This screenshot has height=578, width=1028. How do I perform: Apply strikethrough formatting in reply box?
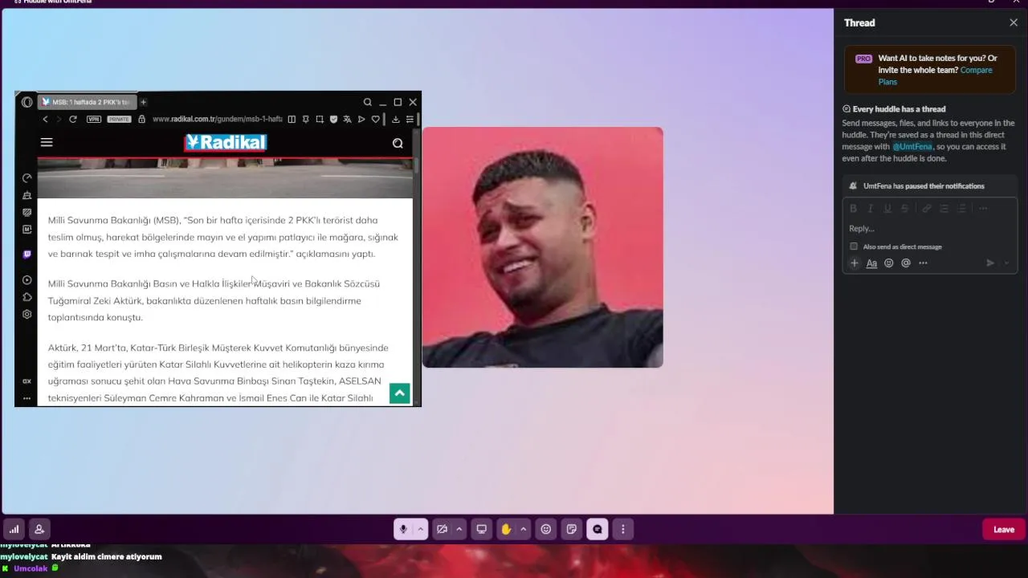coord(905,209)
